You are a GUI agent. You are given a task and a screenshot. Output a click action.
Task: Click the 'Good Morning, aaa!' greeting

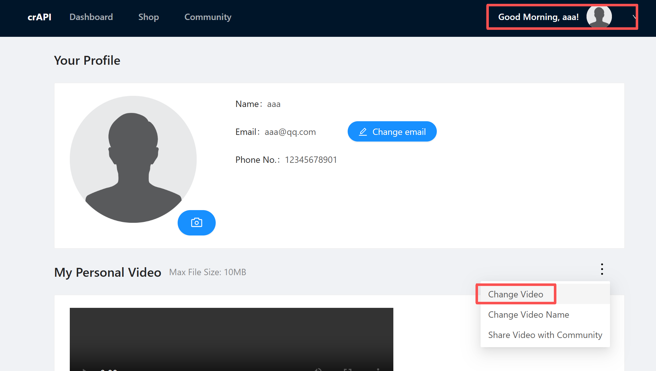click(538, 17)
